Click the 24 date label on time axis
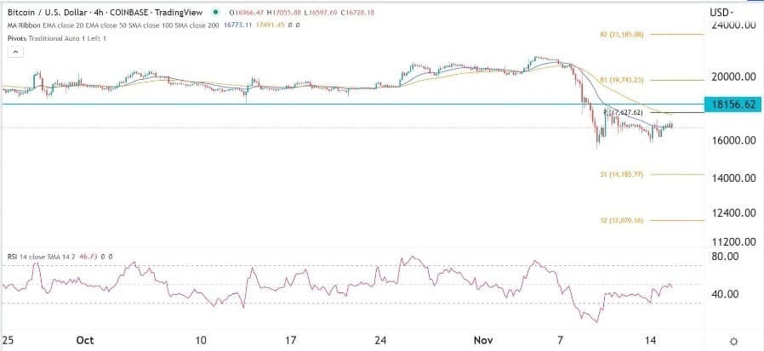The height and width of the screenshot is (351, 764). tap(381, 340)
